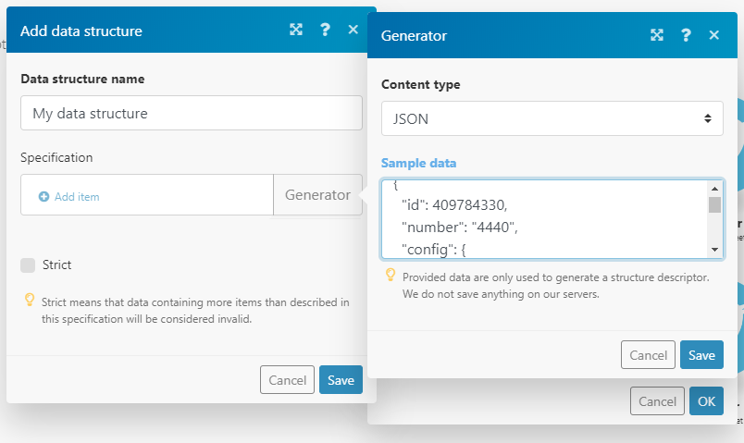Click OK in the background dialog
744x443 pixels.
click(706, 401)
